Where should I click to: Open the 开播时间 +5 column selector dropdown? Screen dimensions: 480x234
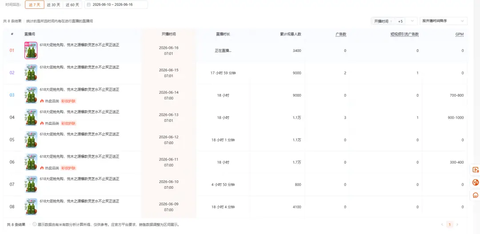[394, 21]
